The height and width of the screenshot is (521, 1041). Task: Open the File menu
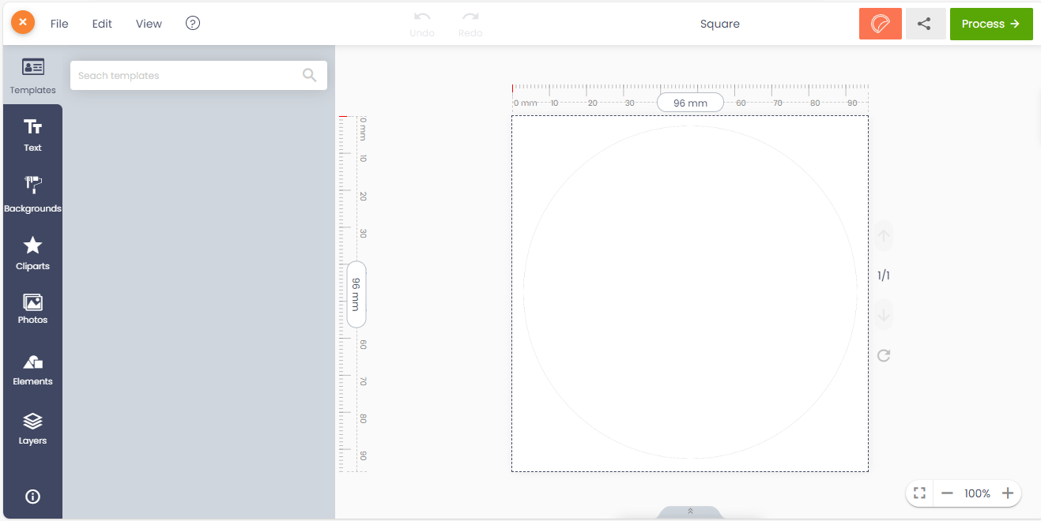pyautogui.click(x=59, y=24)
